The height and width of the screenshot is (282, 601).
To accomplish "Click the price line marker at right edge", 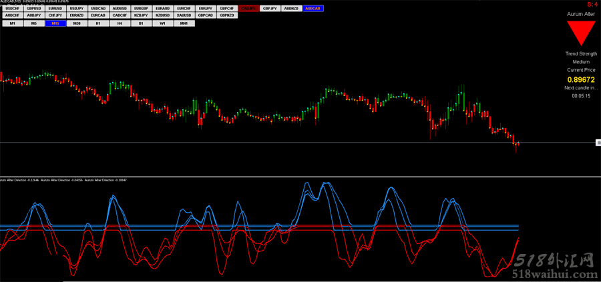I will click(598, 143).
